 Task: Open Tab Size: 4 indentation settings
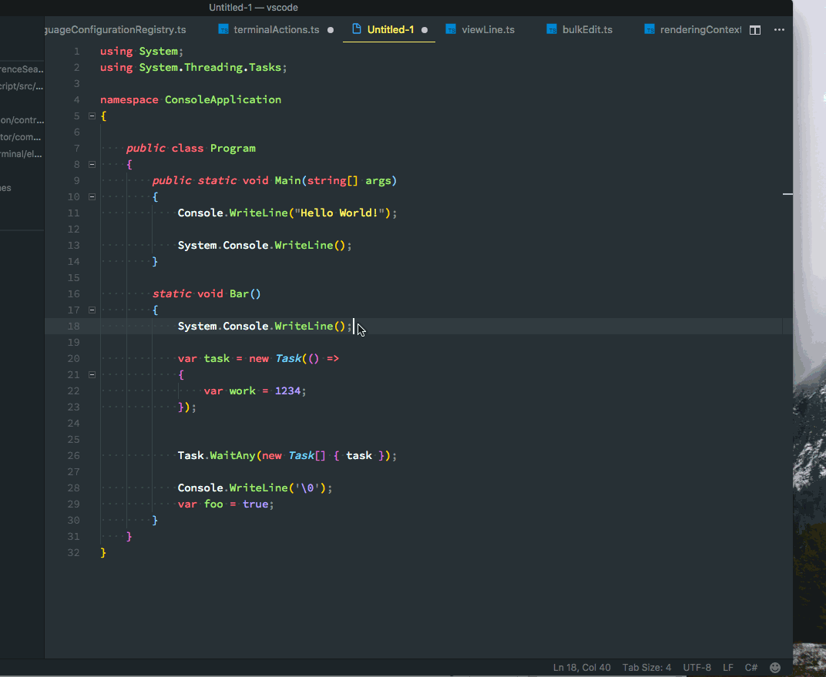click(x=646, y=667)
